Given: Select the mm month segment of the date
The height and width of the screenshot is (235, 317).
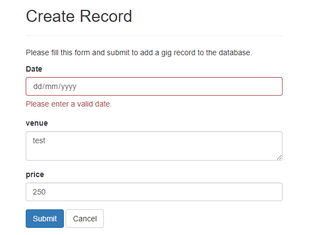Looking at the screenshot, I should click(51, 86).
